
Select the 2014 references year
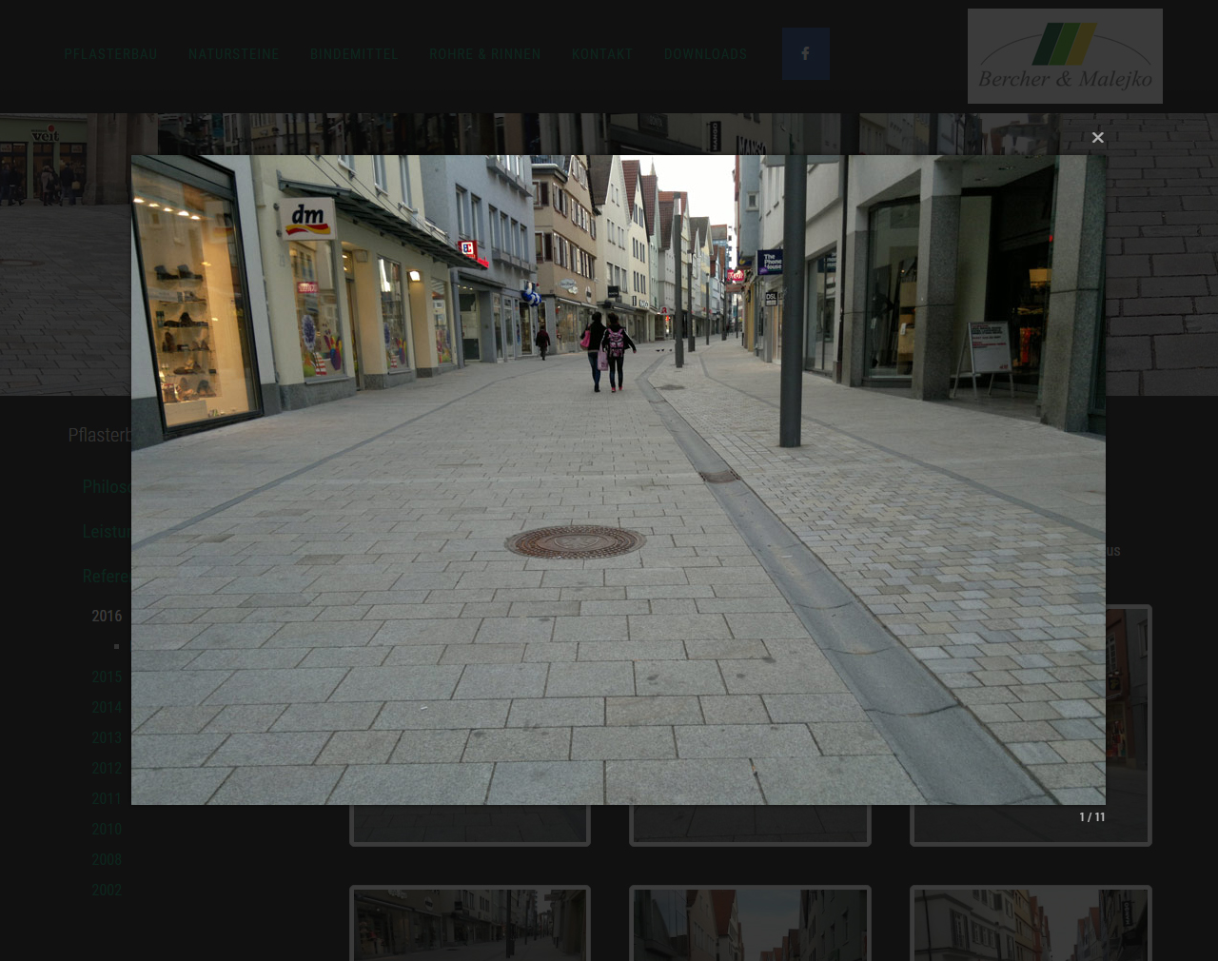pos(107,707)
